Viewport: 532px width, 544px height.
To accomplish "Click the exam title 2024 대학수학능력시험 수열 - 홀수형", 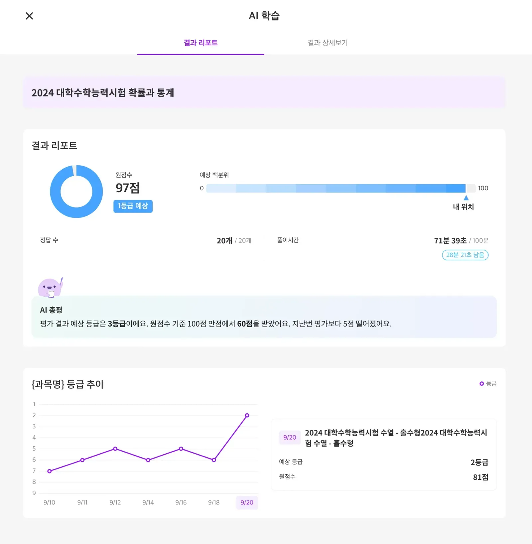I will [x=396, y=438].
